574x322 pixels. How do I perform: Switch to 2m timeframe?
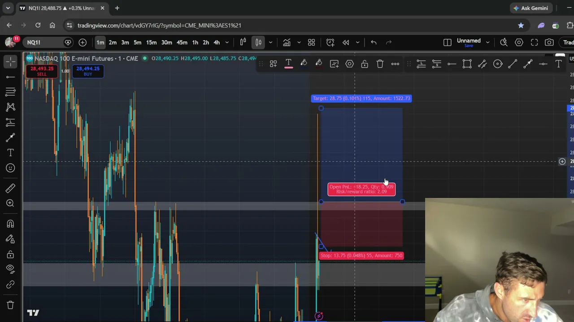click(x=113, y=42)
